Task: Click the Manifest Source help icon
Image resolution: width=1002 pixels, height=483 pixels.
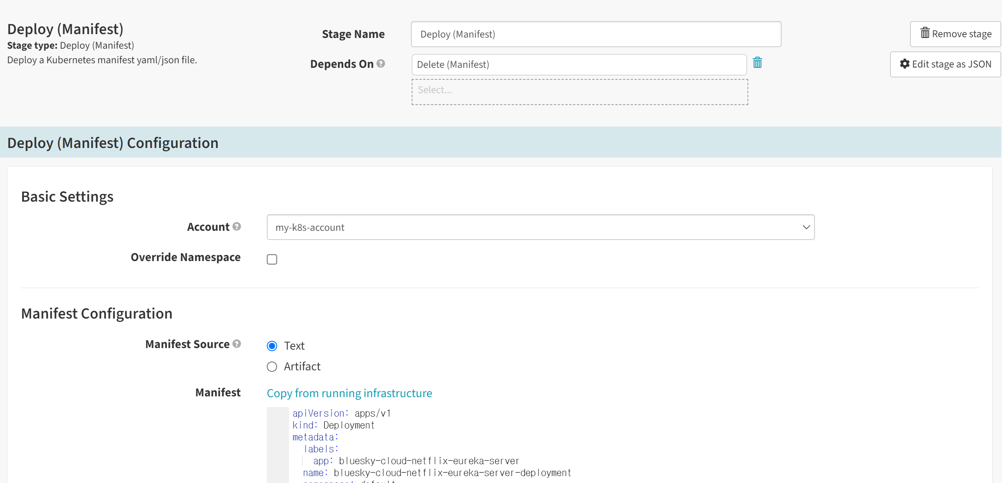Action: coord(237,344)
